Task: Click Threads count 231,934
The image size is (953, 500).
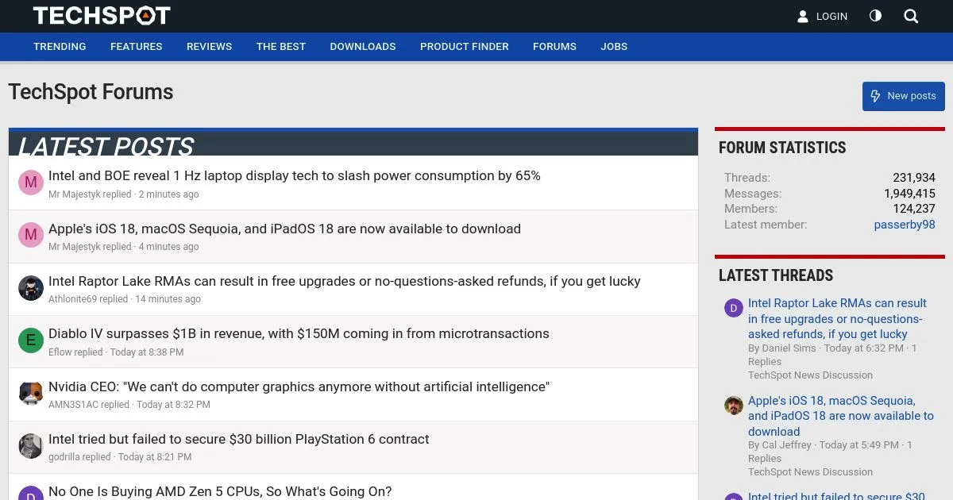Action: coord(914,178)
